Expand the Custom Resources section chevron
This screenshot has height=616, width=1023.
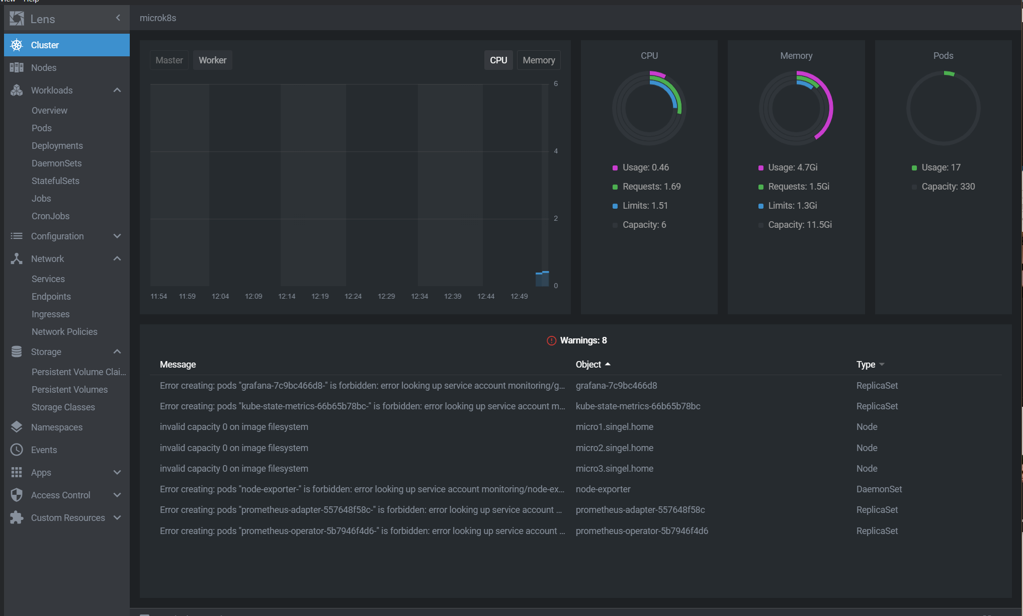[x=117, y=517]
